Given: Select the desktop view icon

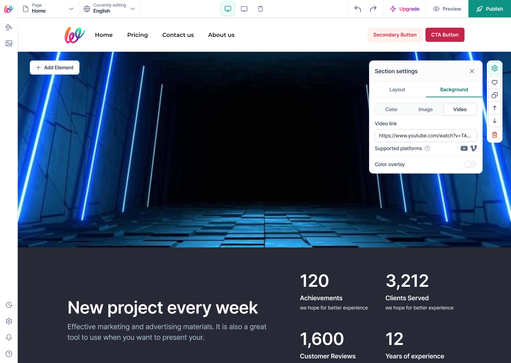Looking at the screenshot, I should coord(228,9).
